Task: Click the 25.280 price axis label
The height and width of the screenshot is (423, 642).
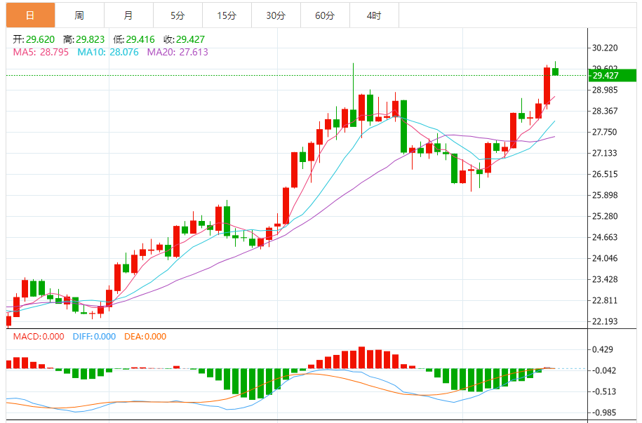Action: 605,216
